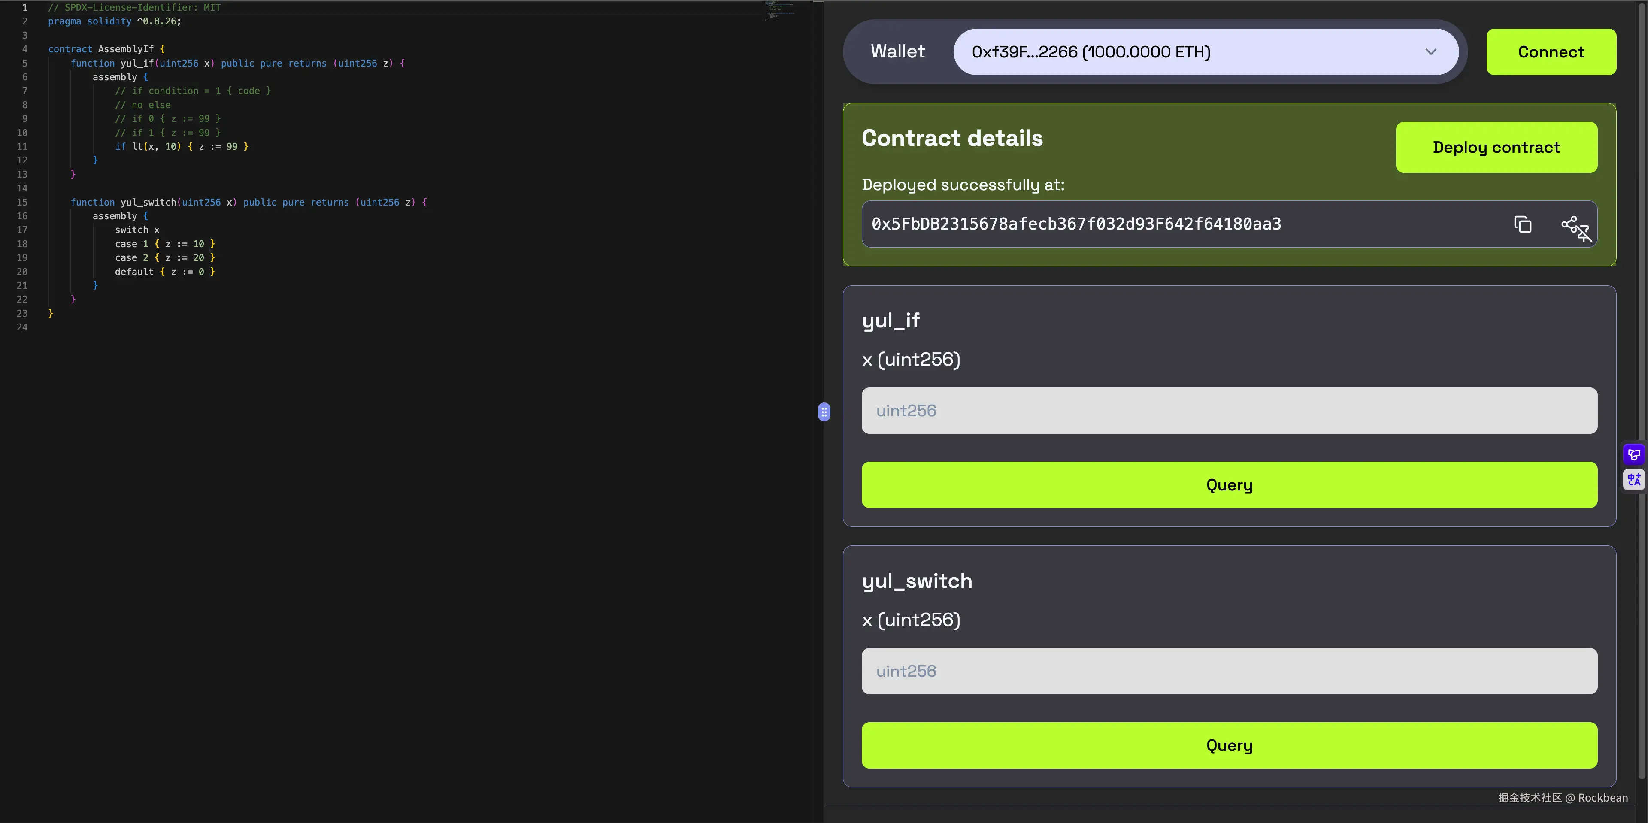Click the Contract details panel heading
The width and height of the screenshot is (1648, 823).
[x=952, y=137]
